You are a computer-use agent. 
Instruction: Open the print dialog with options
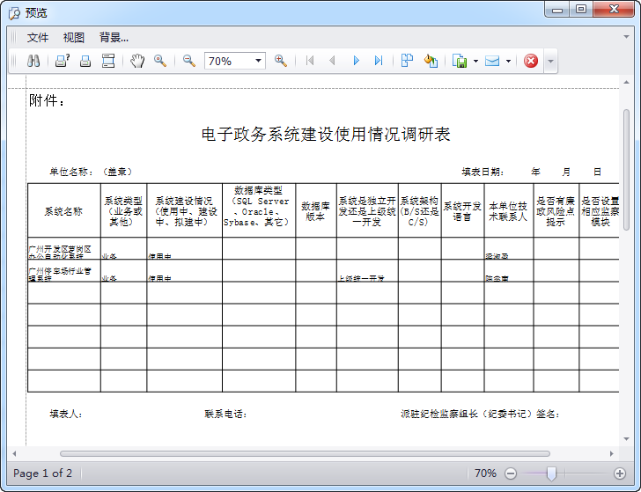(x=63, y=61)
